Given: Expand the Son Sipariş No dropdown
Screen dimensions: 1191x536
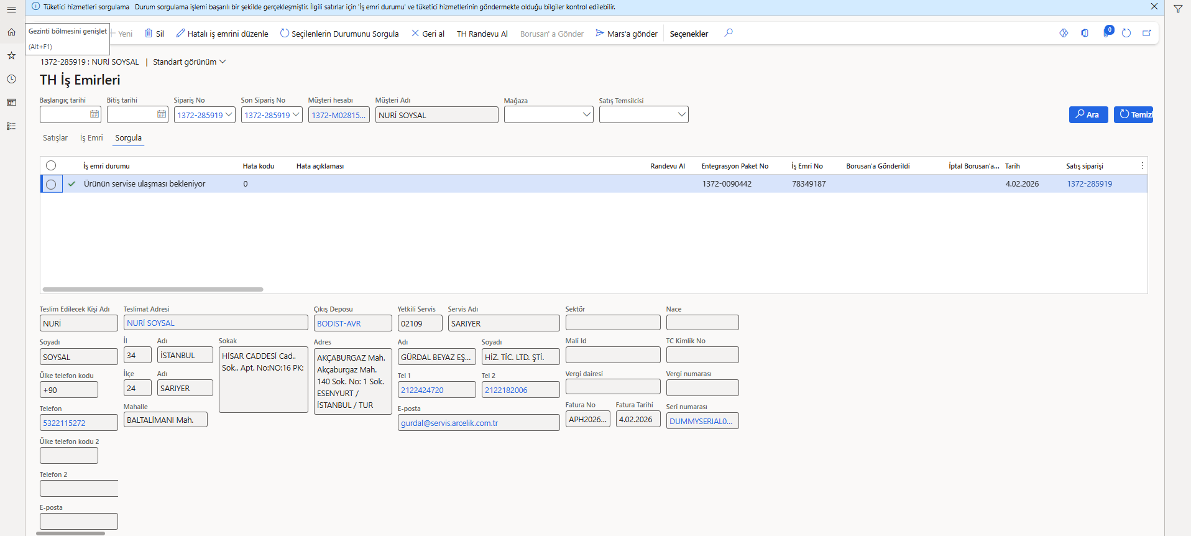Looking at the screenshot, I should click(x=296, y=114).
